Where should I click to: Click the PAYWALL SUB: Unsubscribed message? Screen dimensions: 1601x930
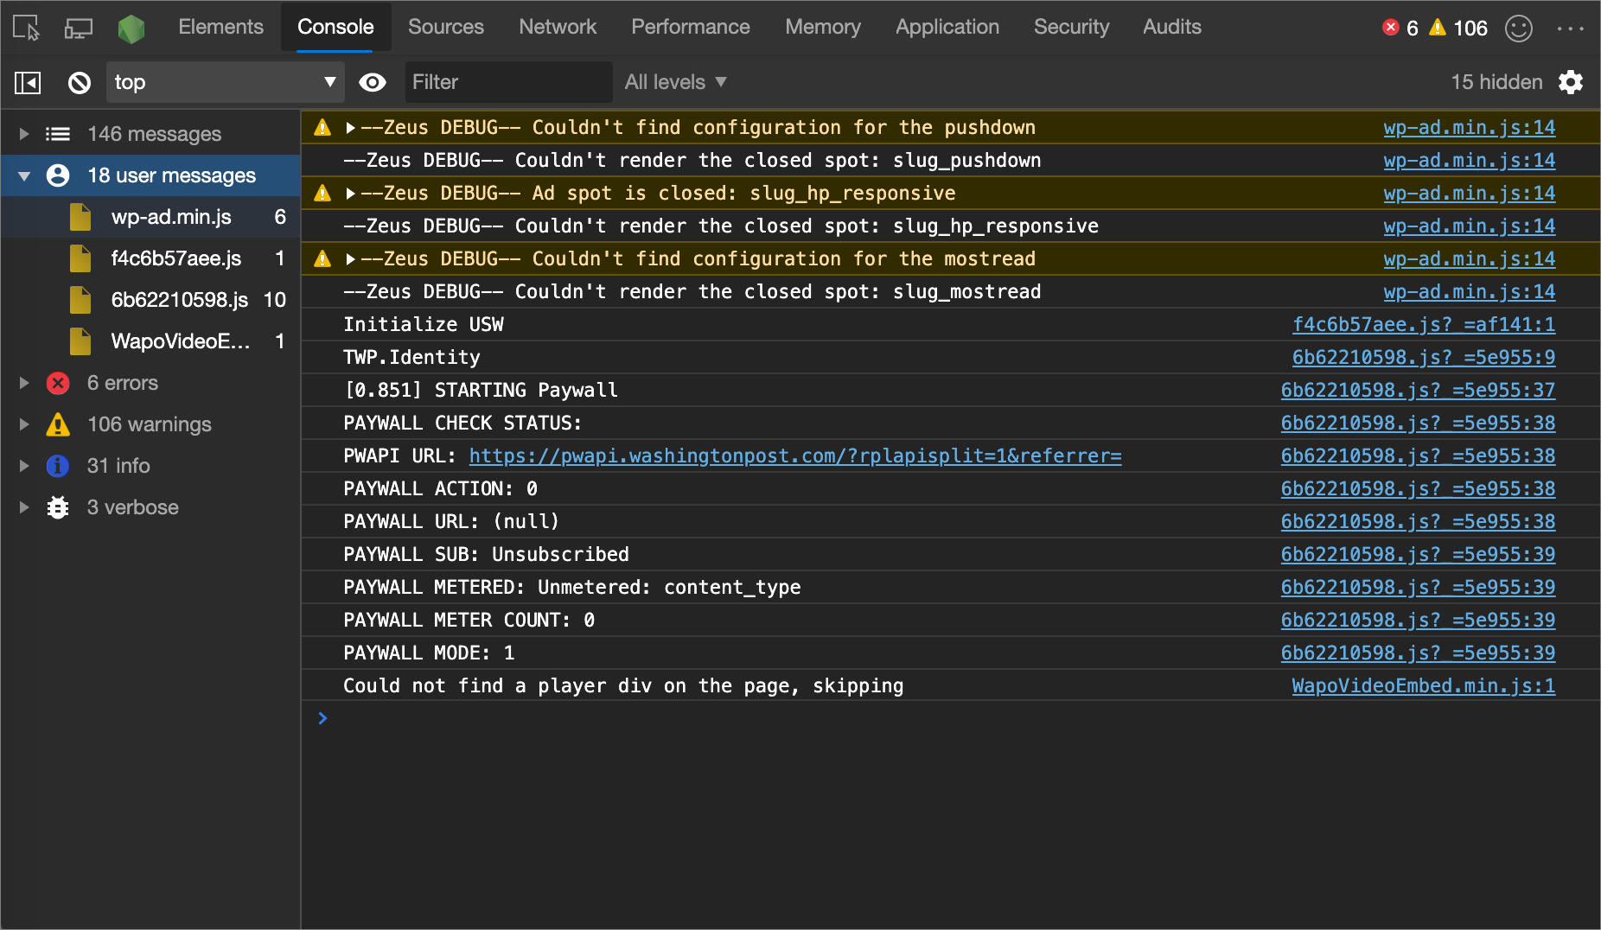tap(486, 555)
